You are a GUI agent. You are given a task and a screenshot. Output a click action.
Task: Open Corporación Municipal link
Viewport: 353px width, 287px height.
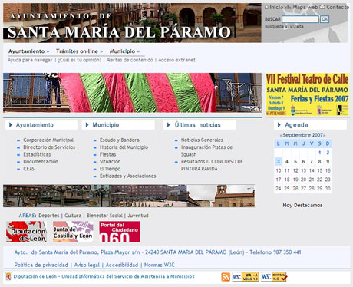pyautogui.click(x=48, y=140)
